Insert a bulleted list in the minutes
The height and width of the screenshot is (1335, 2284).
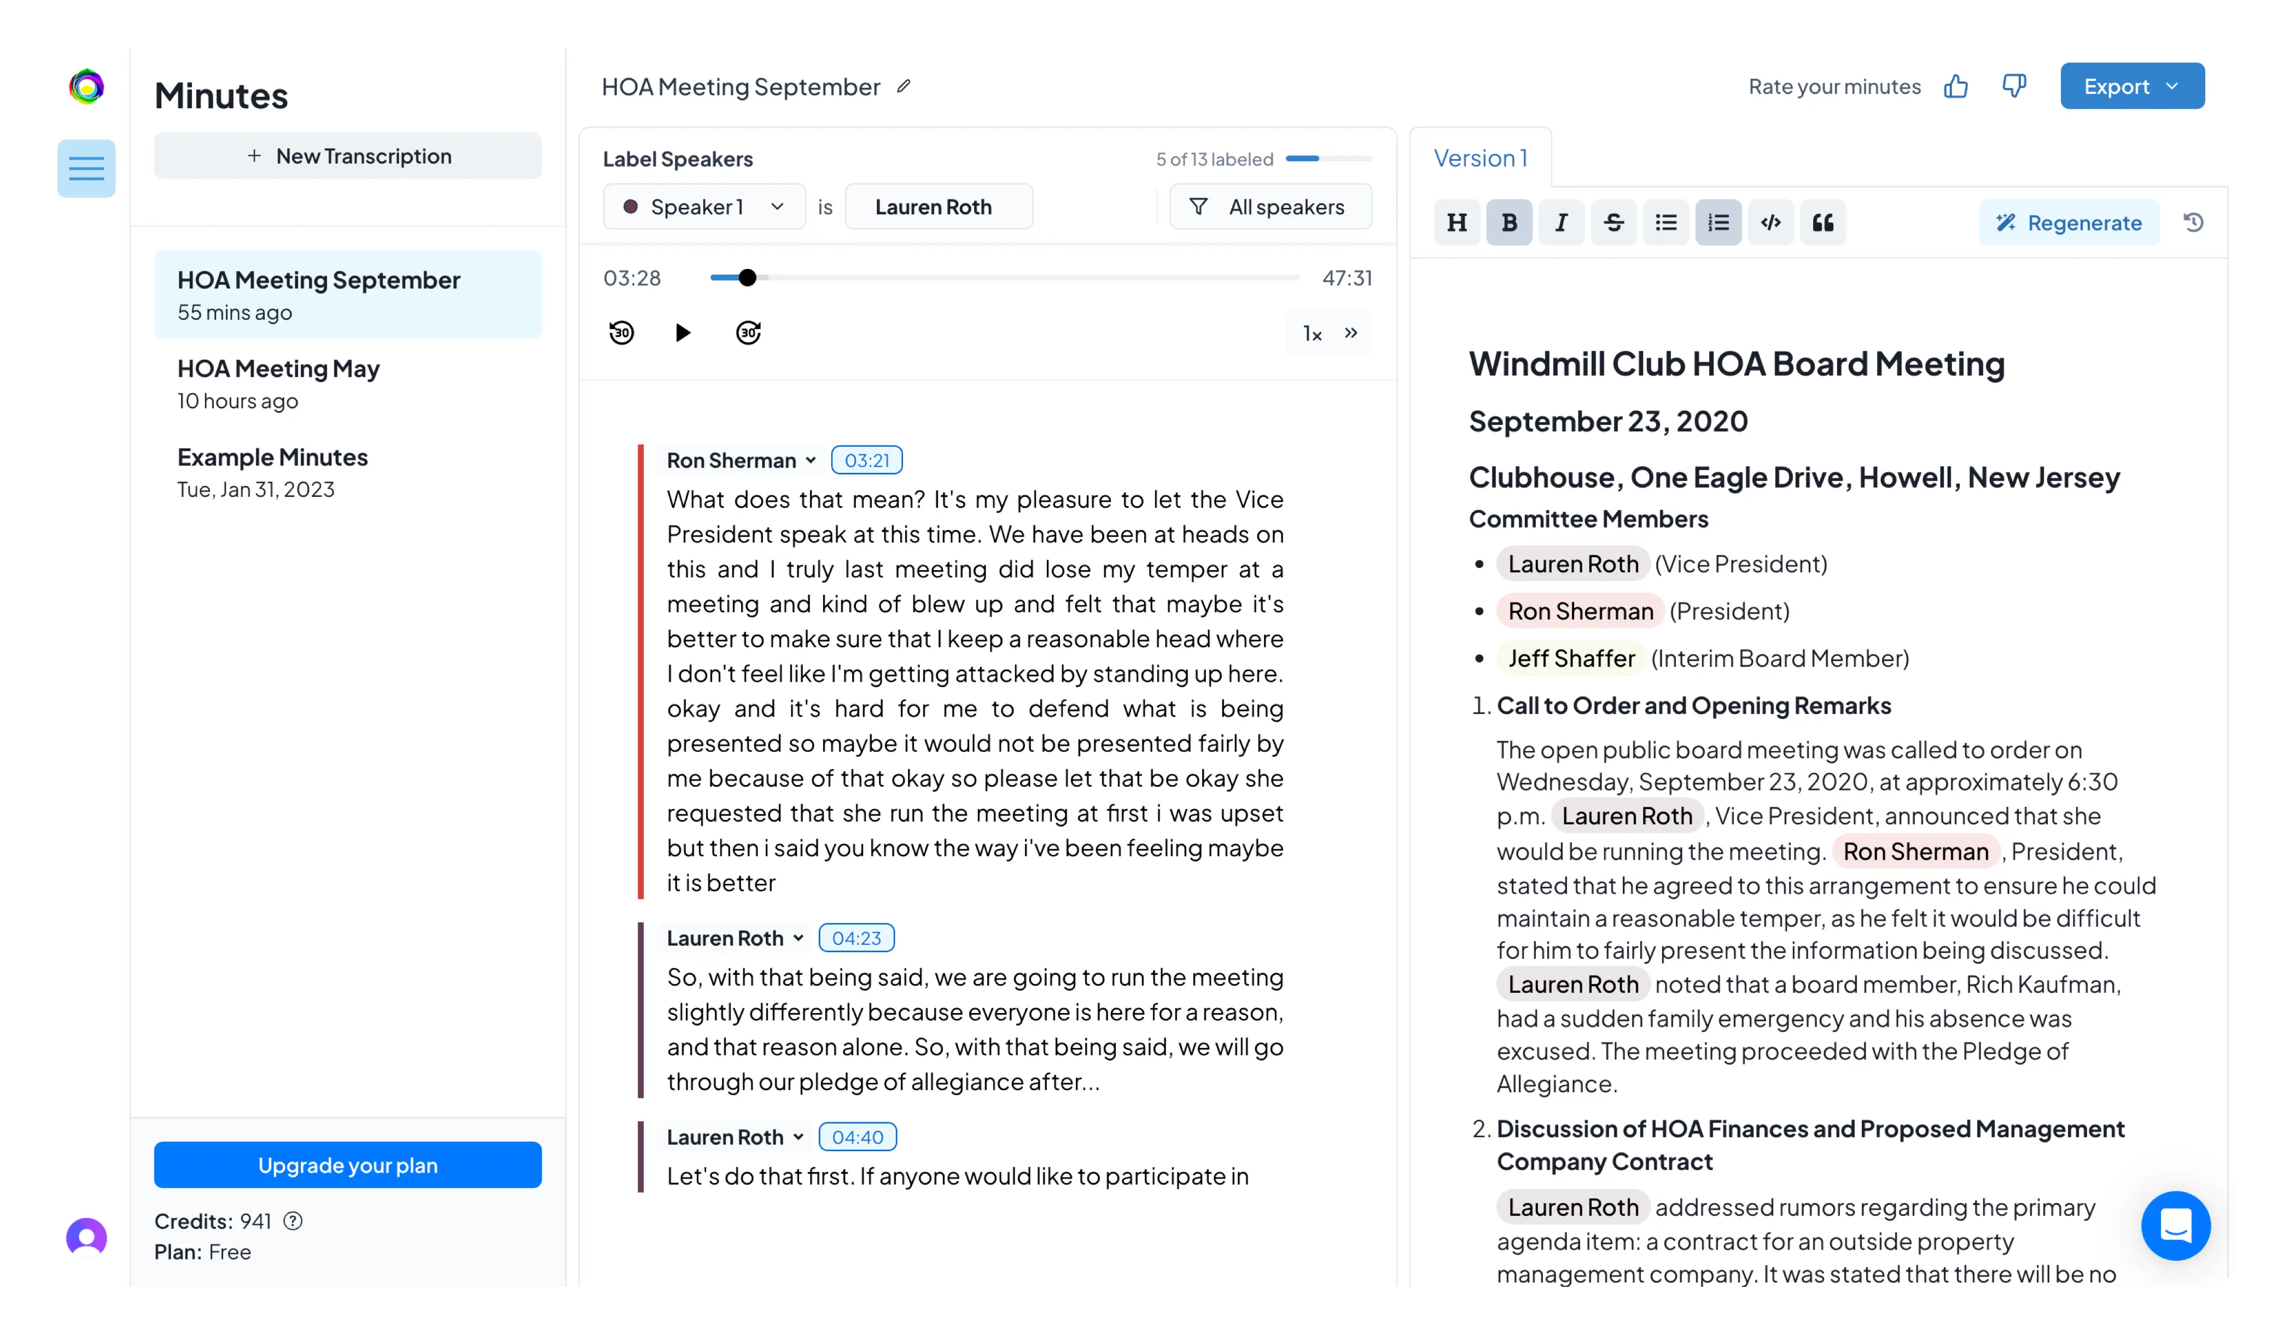pyautogui.click(x=1666, y=222)
